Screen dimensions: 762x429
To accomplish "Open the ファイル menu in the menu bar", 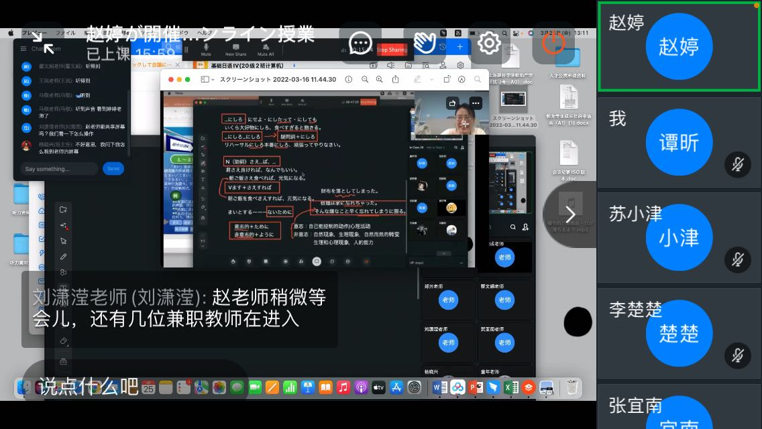I will pyautogui.click(x=65, y=33).
